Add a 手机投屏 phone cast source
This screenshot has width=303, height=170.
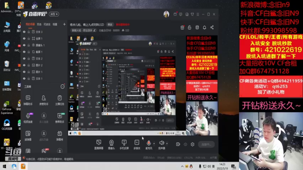pos(124,144)
